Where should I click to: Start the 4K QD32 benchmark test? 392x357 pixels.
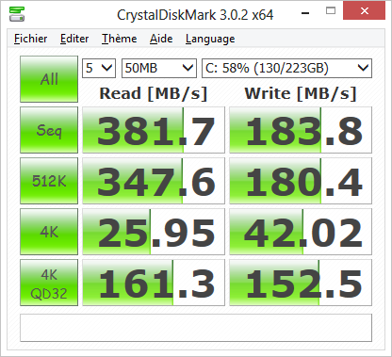(x=49, y=283)
